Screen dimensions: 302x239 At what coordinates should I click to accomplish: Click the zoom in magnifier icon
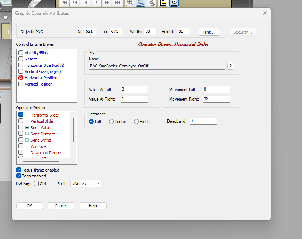click(130, 3)
